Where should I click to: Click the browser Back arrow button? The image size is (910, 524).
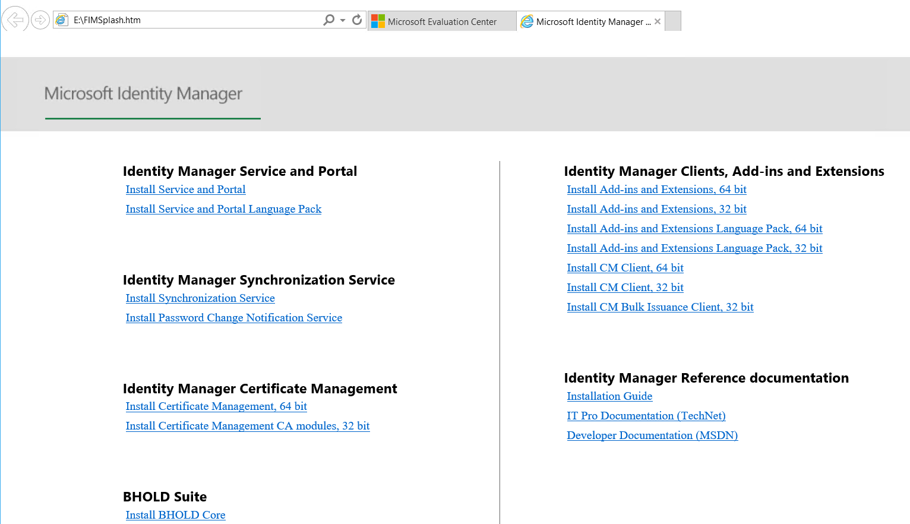pos(15,20)
